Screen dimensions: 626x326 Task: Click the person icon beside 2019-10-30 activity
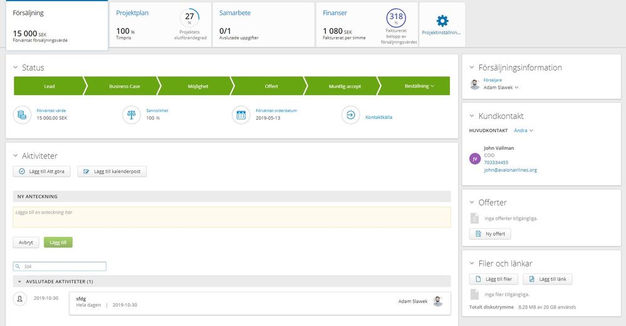coord(20,298)
